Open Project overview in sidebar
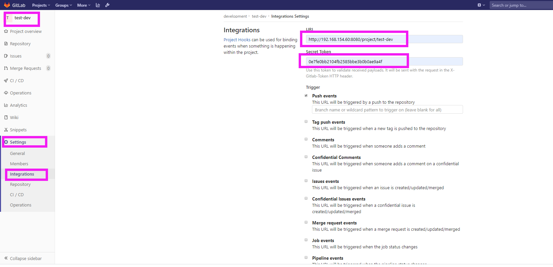 point(26,31)
